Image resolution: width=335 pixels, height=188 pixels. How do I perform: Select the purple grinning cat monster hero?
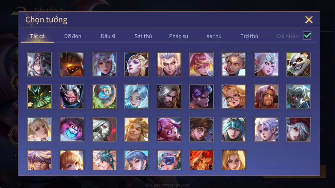click(72, 129)
